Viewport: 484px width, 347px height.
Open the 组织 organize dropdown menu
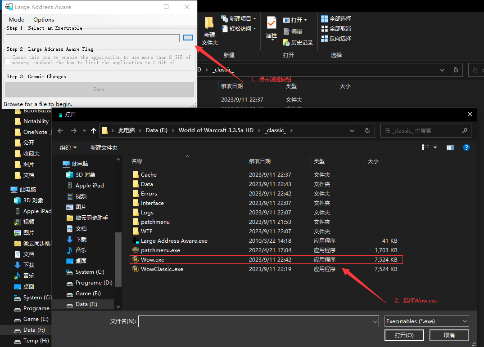point(68,147)
